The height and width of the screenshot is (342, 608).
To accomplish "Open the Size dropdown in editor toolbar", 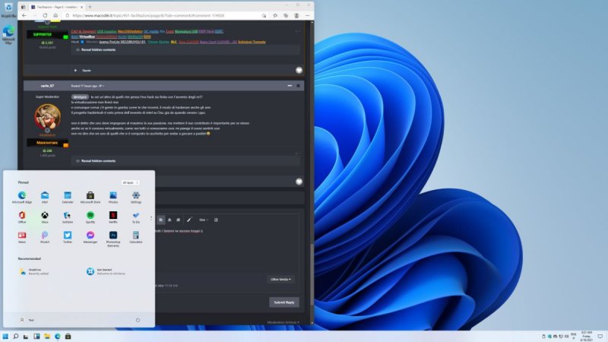I will pyautogui.click(x=203, y=220).
